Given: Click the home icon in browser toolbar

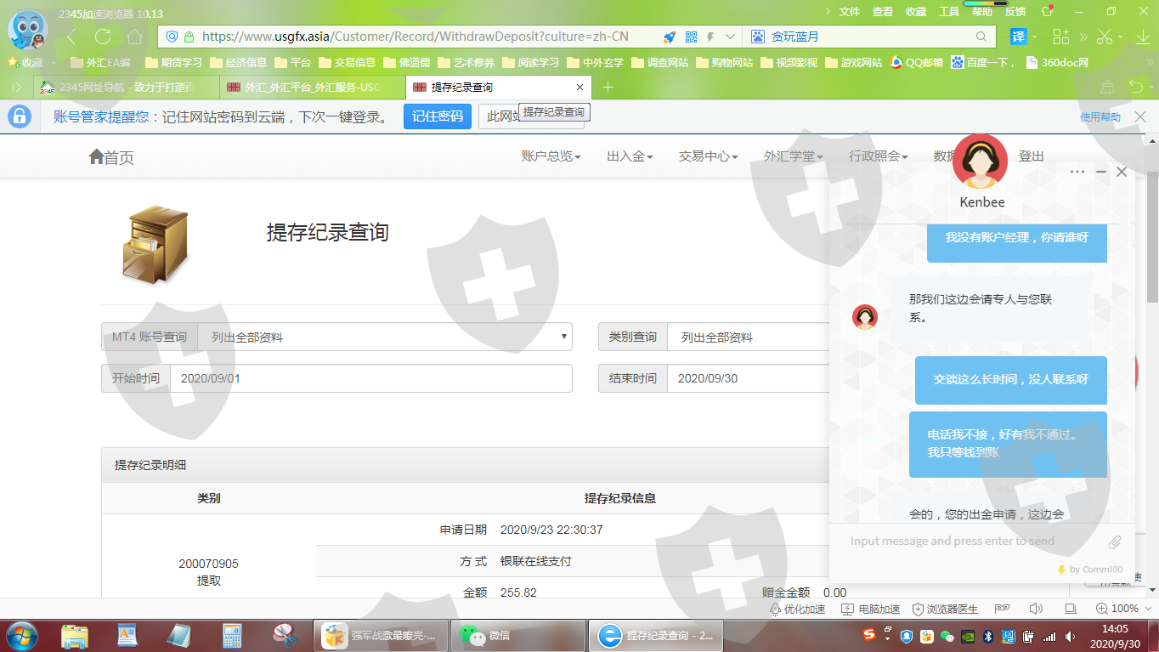Looking at the screenshot, I should (x=134, y=37).
